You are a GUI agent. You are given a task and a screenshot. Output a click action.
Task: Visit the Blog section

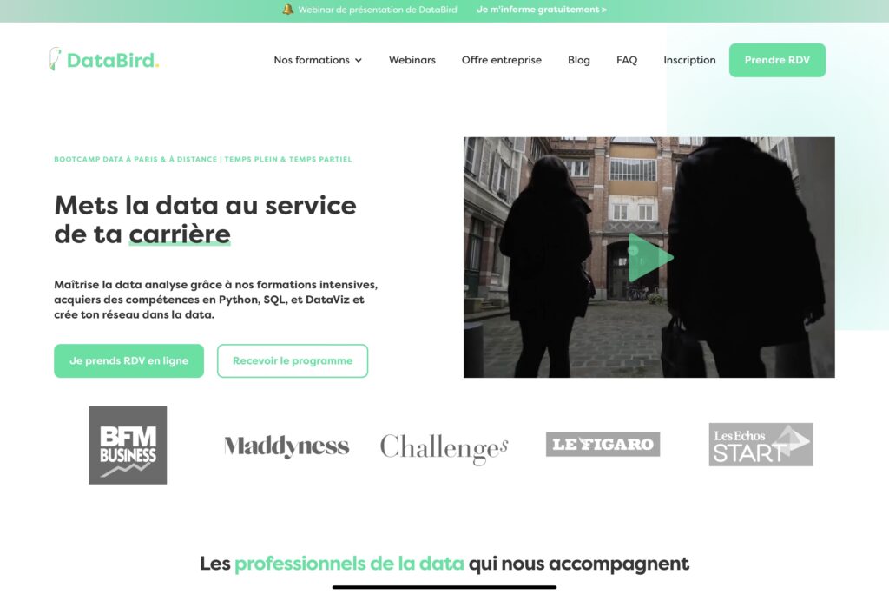pos(579,60)
